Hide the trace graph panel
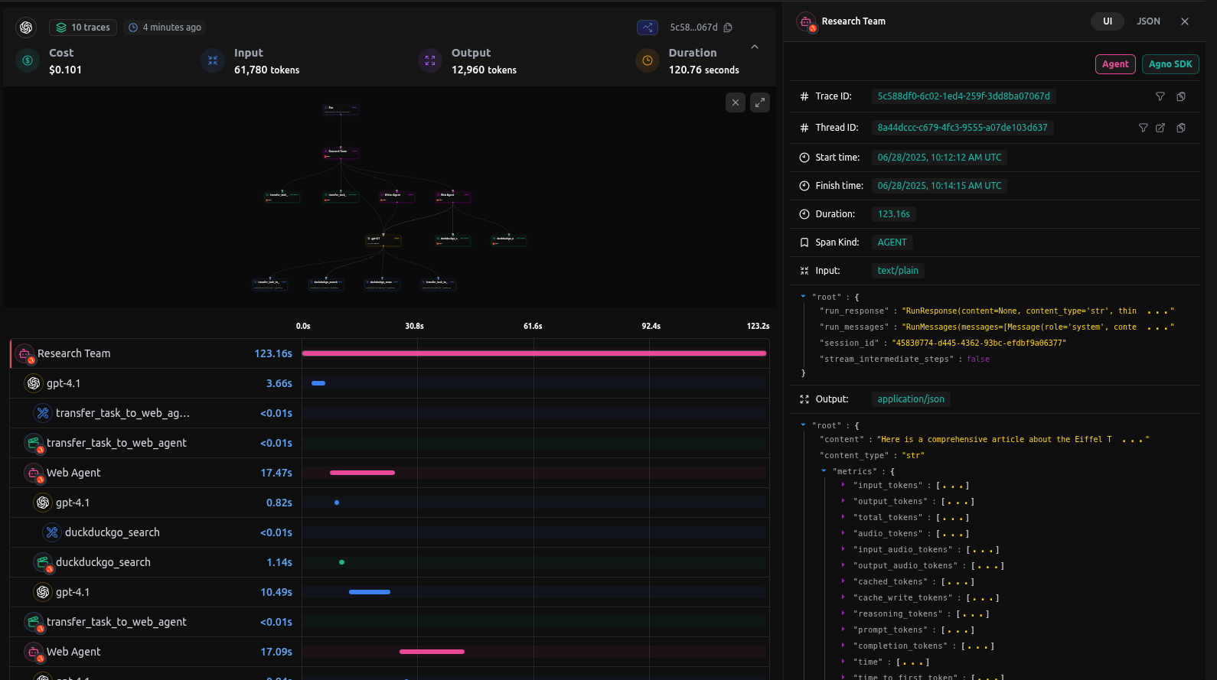Viewport: 1217px width, 680px height. (x=736, y=102)
